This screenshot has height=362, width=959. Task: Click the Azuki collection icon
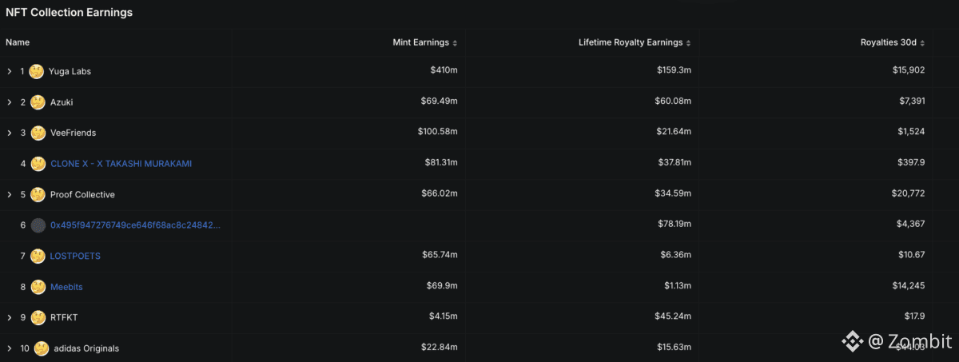pyautogui.click(x=38, y=102)
